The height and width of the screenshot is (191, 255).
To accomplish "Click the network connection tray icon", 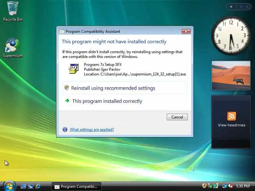I will pyautogui.click(x=225, y=186).
